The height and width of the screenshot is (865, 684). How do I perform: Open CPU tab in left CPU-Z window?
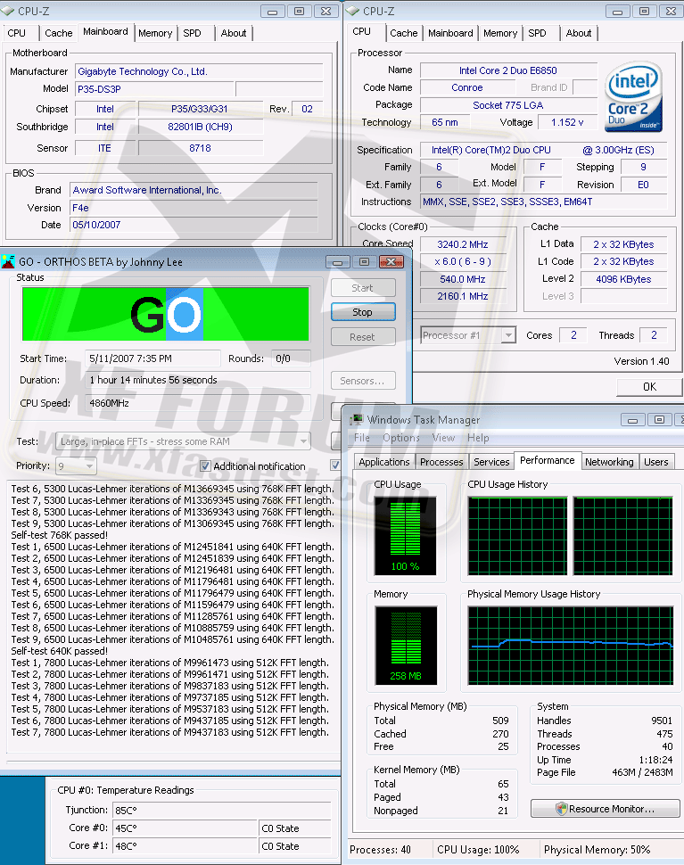[17, 33]
